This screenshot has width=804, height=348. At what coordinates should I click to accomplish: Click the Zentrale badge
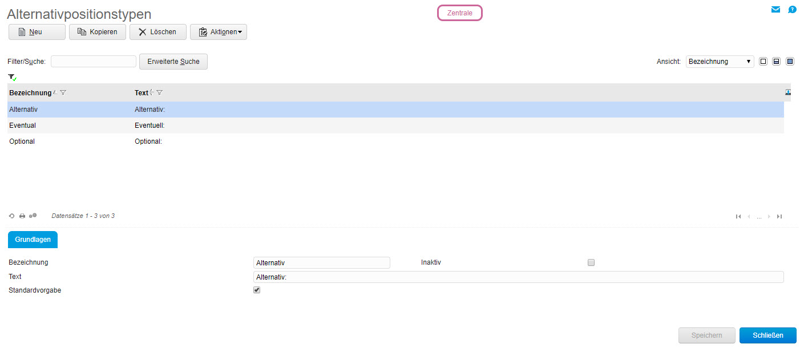pos(460,13)
